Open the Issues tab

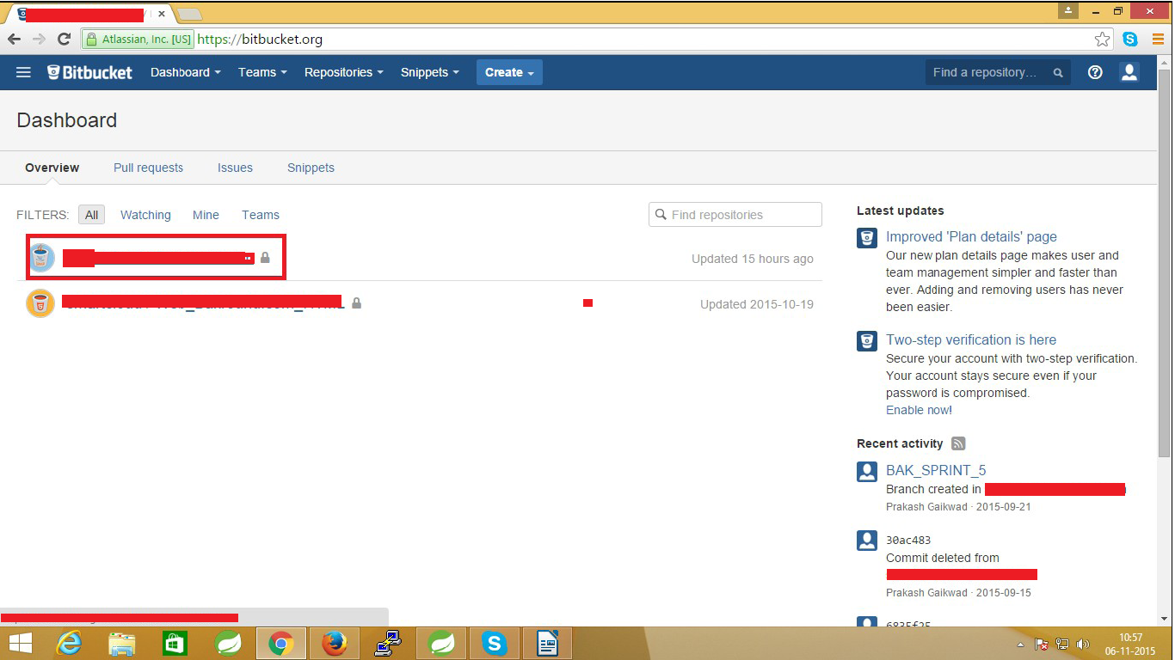point(235,168)
